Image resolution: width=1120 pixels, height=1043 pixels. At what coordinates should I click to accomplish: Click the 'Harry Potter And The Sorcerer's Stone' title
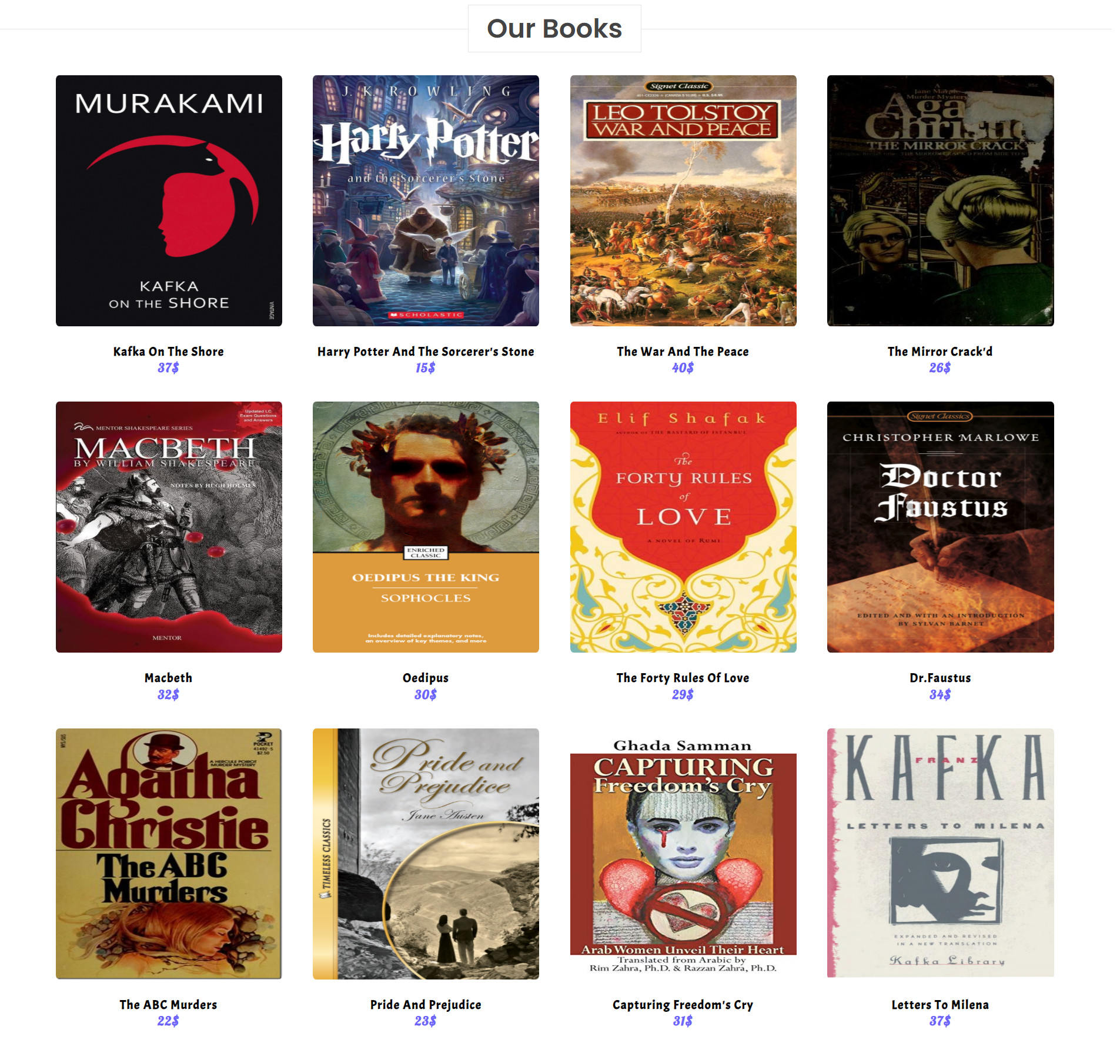[x=426, y=352]
